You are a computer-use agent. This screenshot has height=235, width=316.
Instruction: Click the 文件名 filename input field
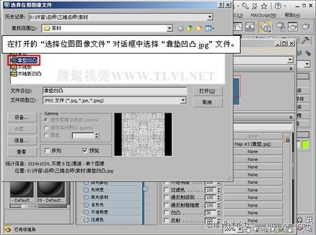click(115, 91)
